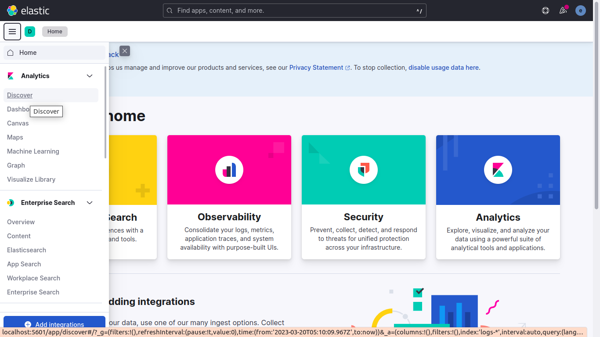Click the Add integrations button
The image size is (600, 337).
54,324
